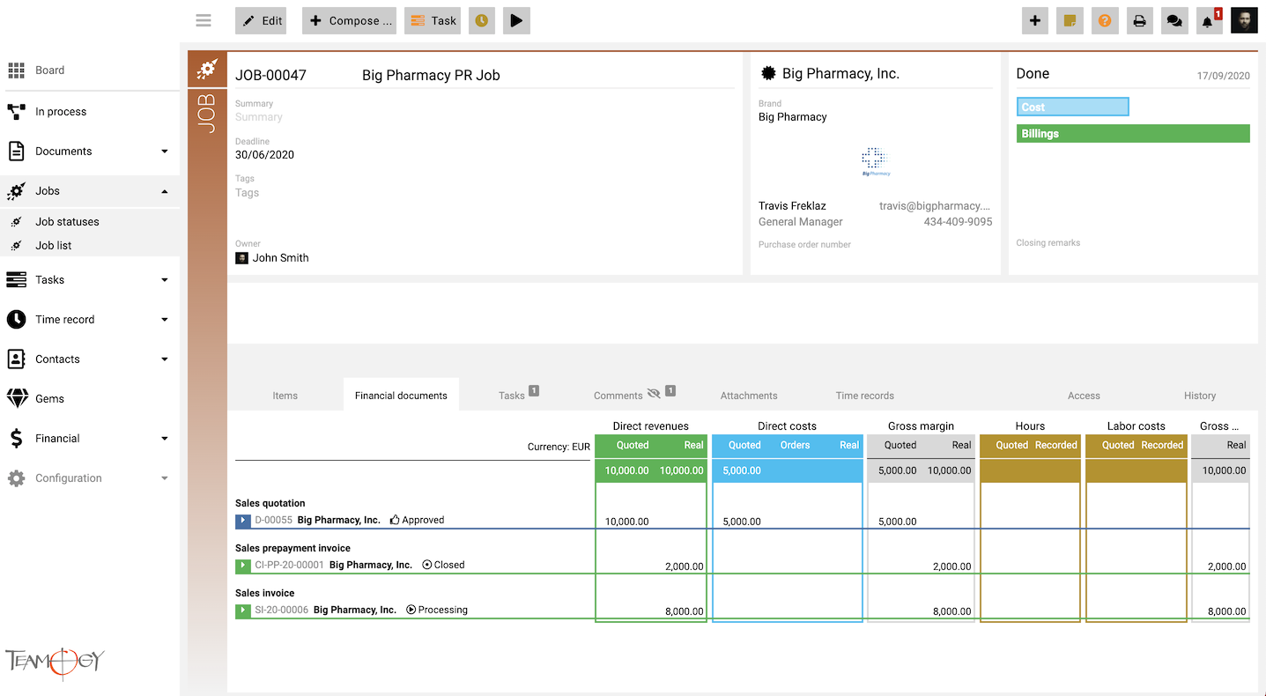
Task: Click the Edit button
Action: [x=261, y=20]
